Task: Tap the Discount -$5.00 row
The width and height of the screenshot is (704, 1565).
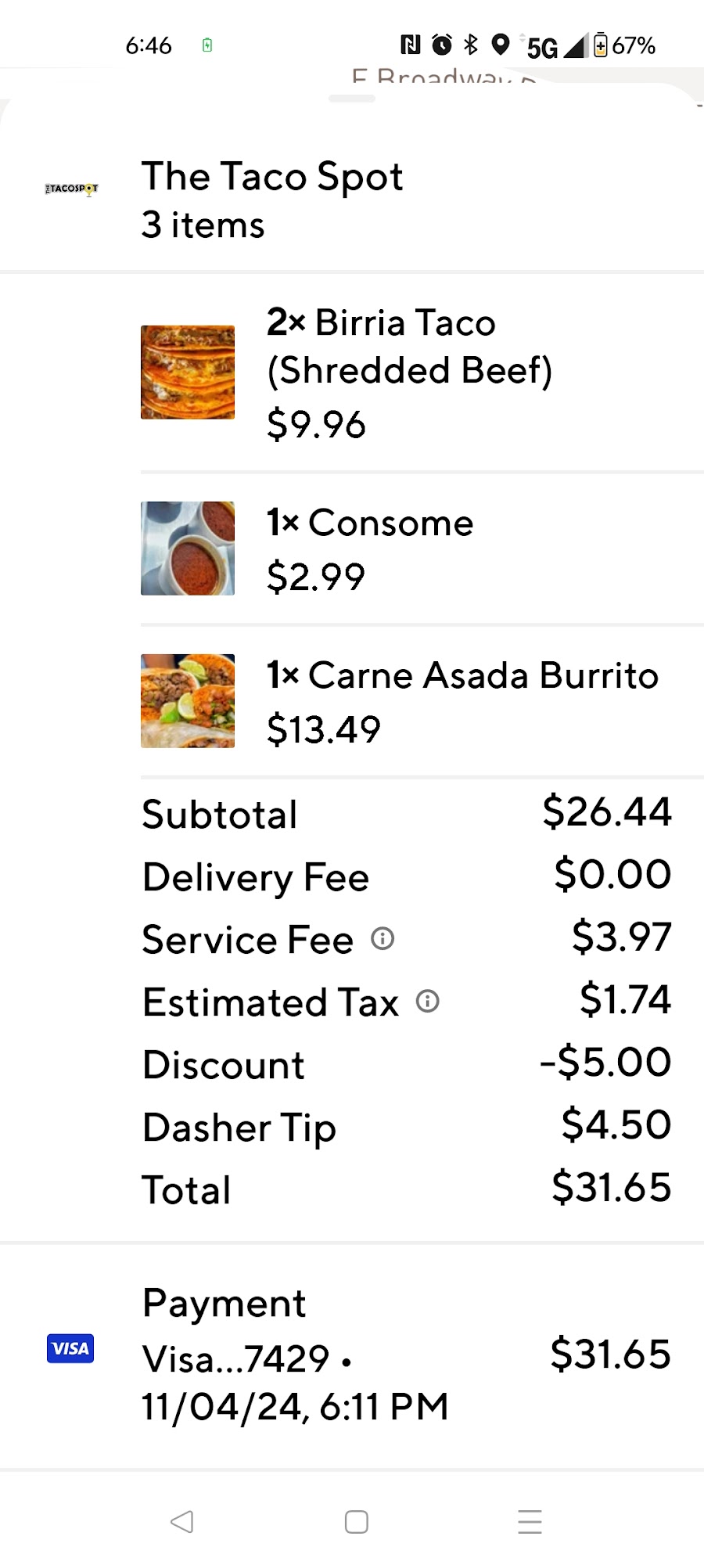Action: (407, 1064)
